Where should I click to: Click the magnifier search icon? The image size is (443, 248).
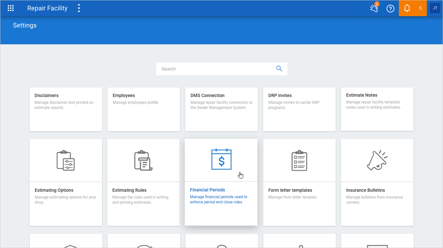279,69
